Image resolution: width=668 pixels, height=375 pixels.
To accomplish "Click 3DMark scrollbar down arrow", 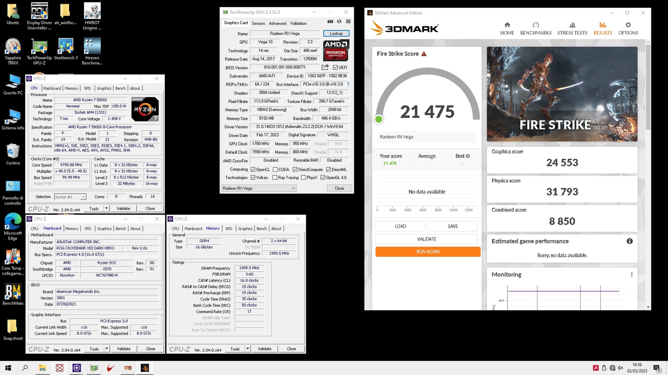I will tap(648, 307).
